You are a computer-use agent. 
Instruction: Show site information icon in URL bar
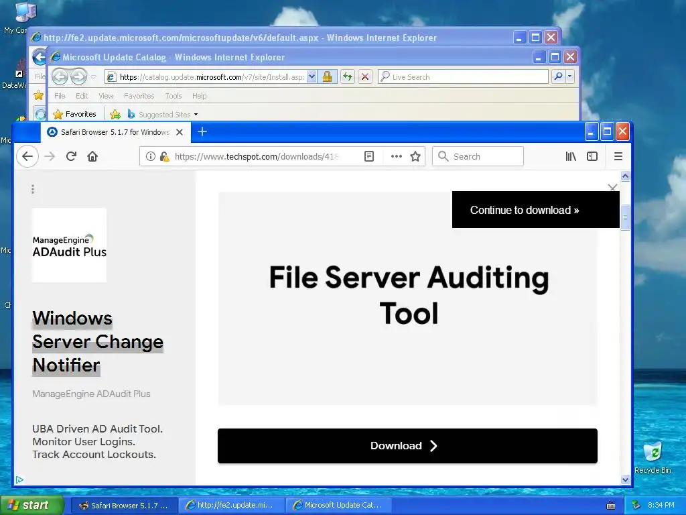151,156
